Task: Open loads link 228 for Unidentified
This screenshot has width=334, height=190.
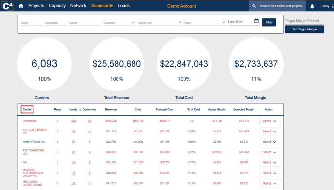Action: (73, 121)
